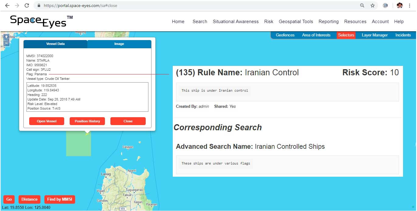This screenshot has width=417, height=211.
Task: Click the Space-Eyes logo
Action: [41, 21]
